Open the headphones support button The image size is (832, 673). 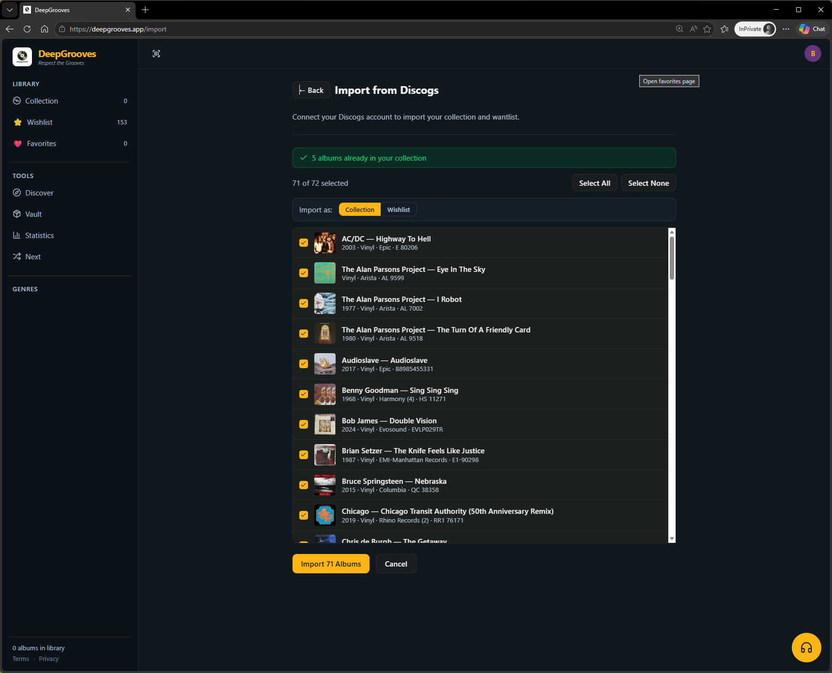[x=806, y=647]
